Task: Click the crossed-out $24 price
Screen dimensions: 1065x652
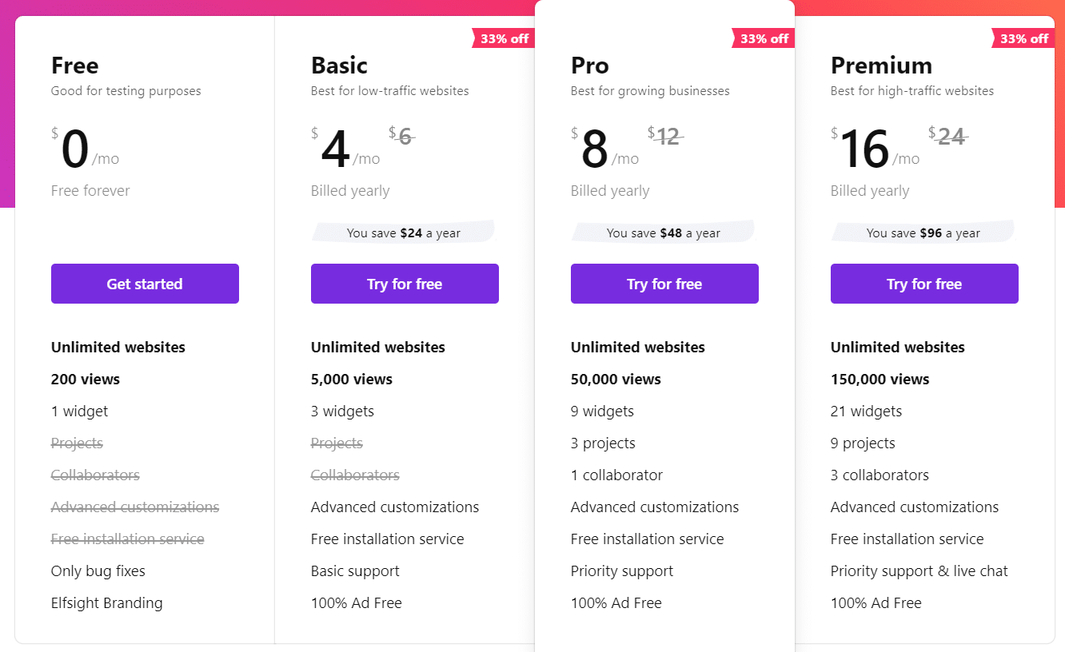Action: point(948,137)
